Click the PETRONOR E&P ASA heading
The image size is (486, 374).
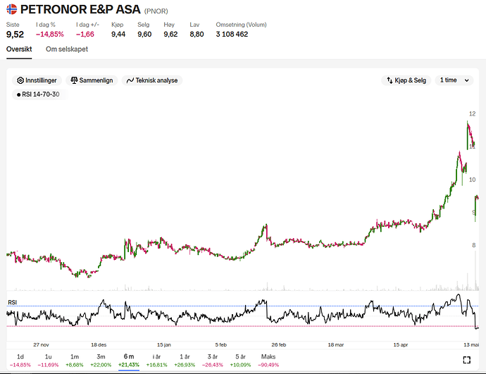click(80, 10)
